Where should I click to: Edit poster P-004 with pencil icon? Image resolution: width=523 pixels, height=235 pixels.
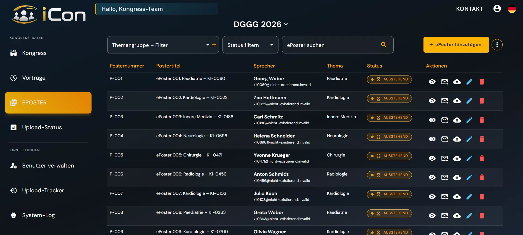pyautogui.click(x=469, y=139)
